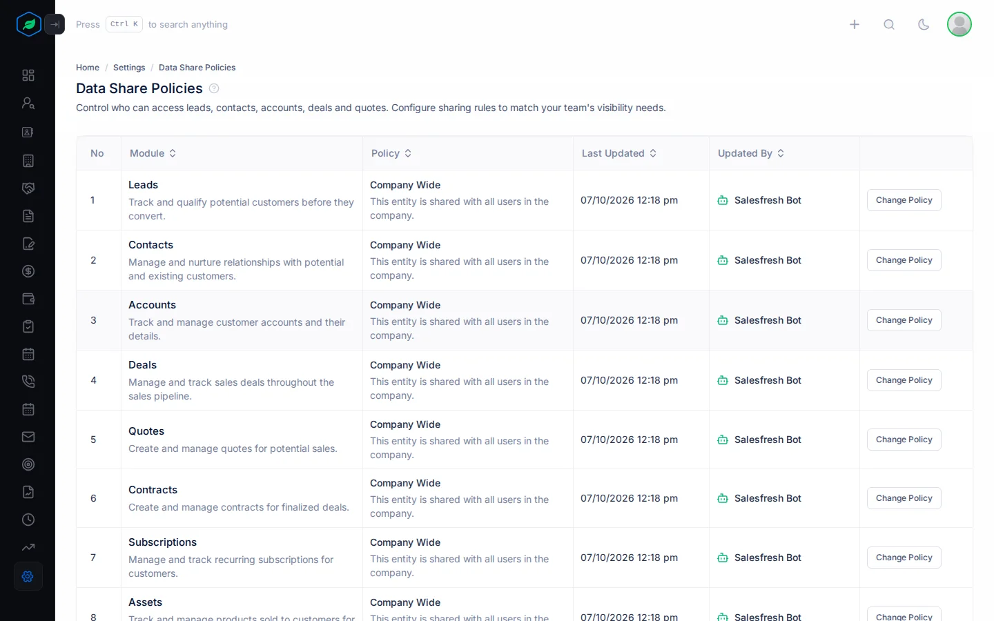Click the Ctrl K search shortcut hint
This screenshot has height=621, width=994.
tap(124, 24)
